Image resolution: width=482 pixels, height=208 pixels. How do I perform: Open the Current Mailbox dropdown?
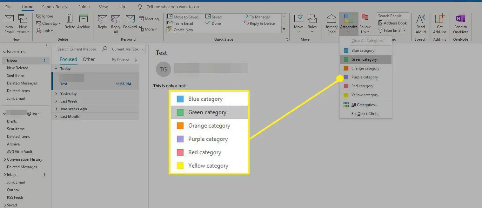[x=127, y=49]
